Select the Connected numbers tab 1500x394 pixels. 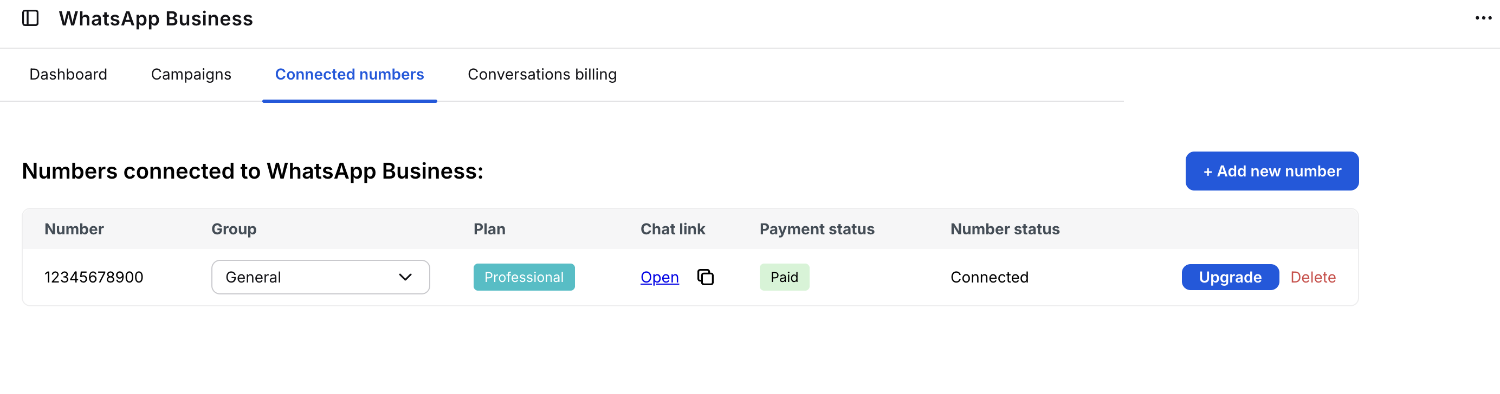tap(350, 74)
